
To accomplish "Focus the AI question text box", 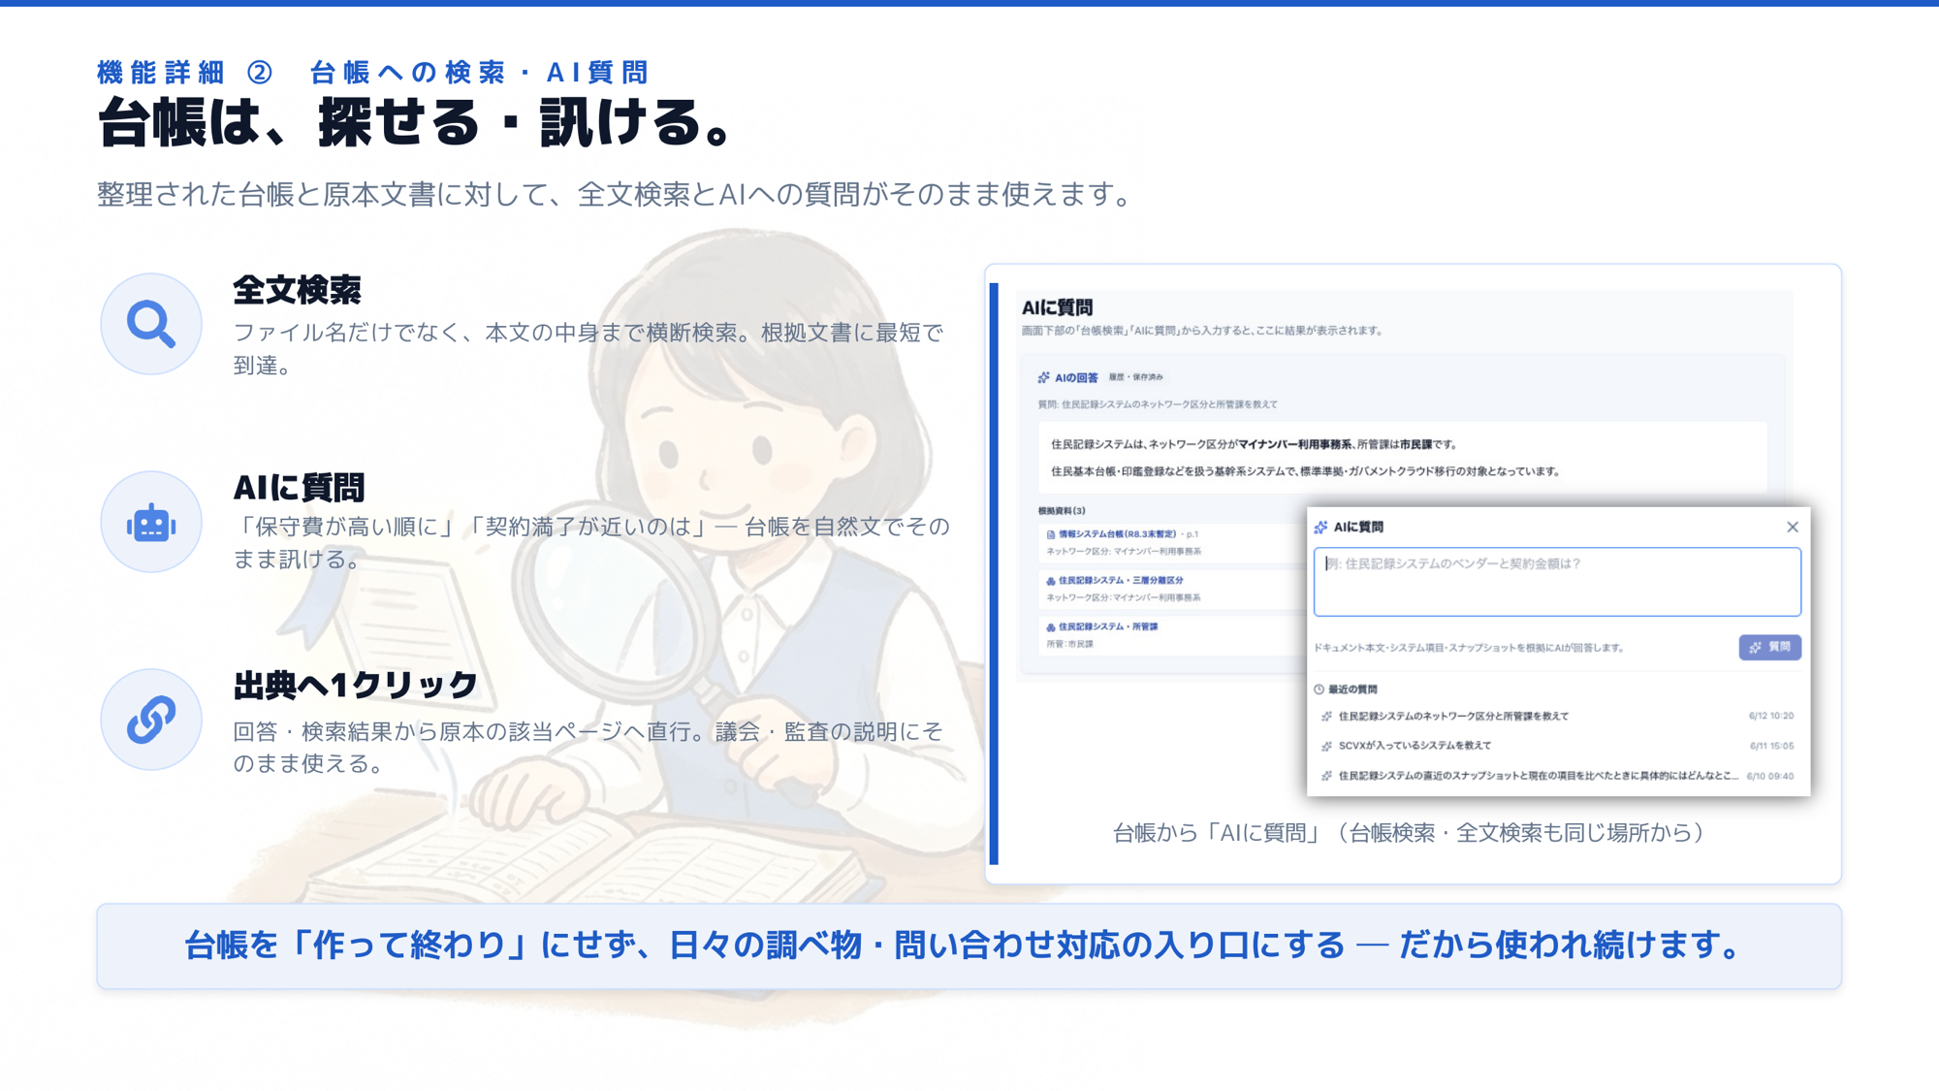I will click(1557, 582).
